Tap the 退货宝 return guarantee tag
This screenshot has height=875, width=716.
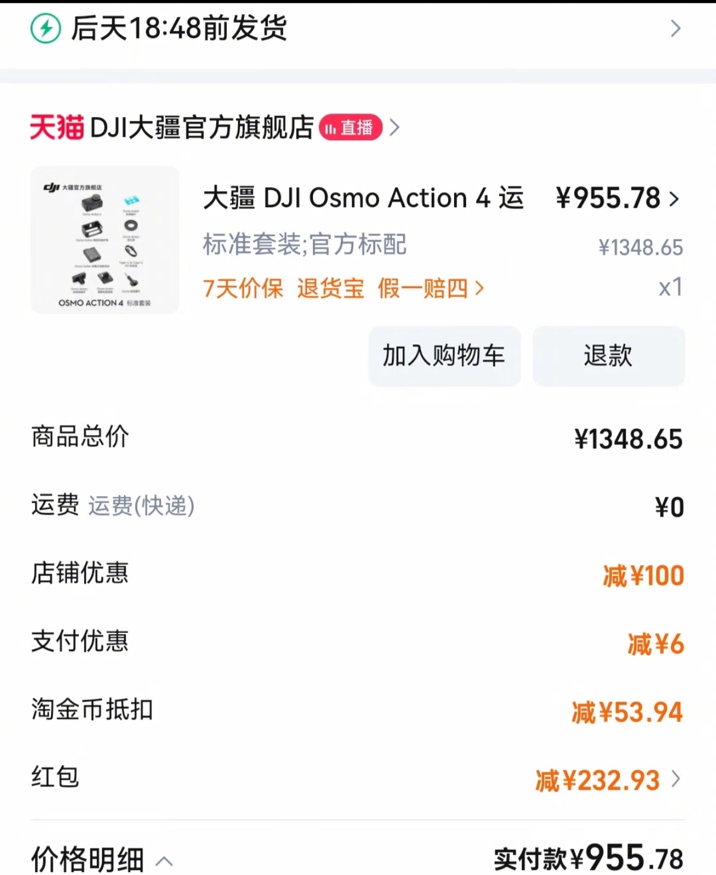point(330,289)
